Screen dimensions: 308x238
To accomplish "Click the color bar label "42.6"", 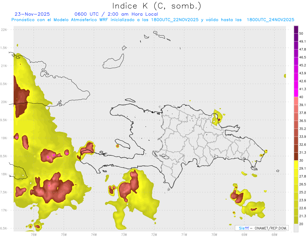I will coord(303,81).
